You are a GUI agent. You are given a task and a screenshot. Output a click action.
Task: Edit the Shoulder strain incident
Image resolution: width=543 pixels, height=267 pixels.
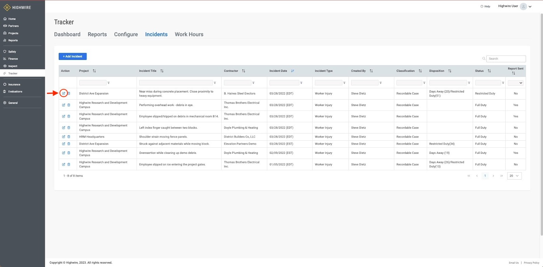pos(63,137)
